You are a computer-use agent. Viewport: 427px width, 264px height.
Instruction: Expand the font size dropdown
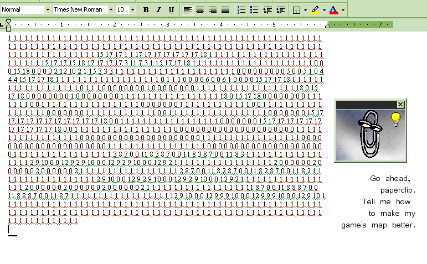pos(132,10)
